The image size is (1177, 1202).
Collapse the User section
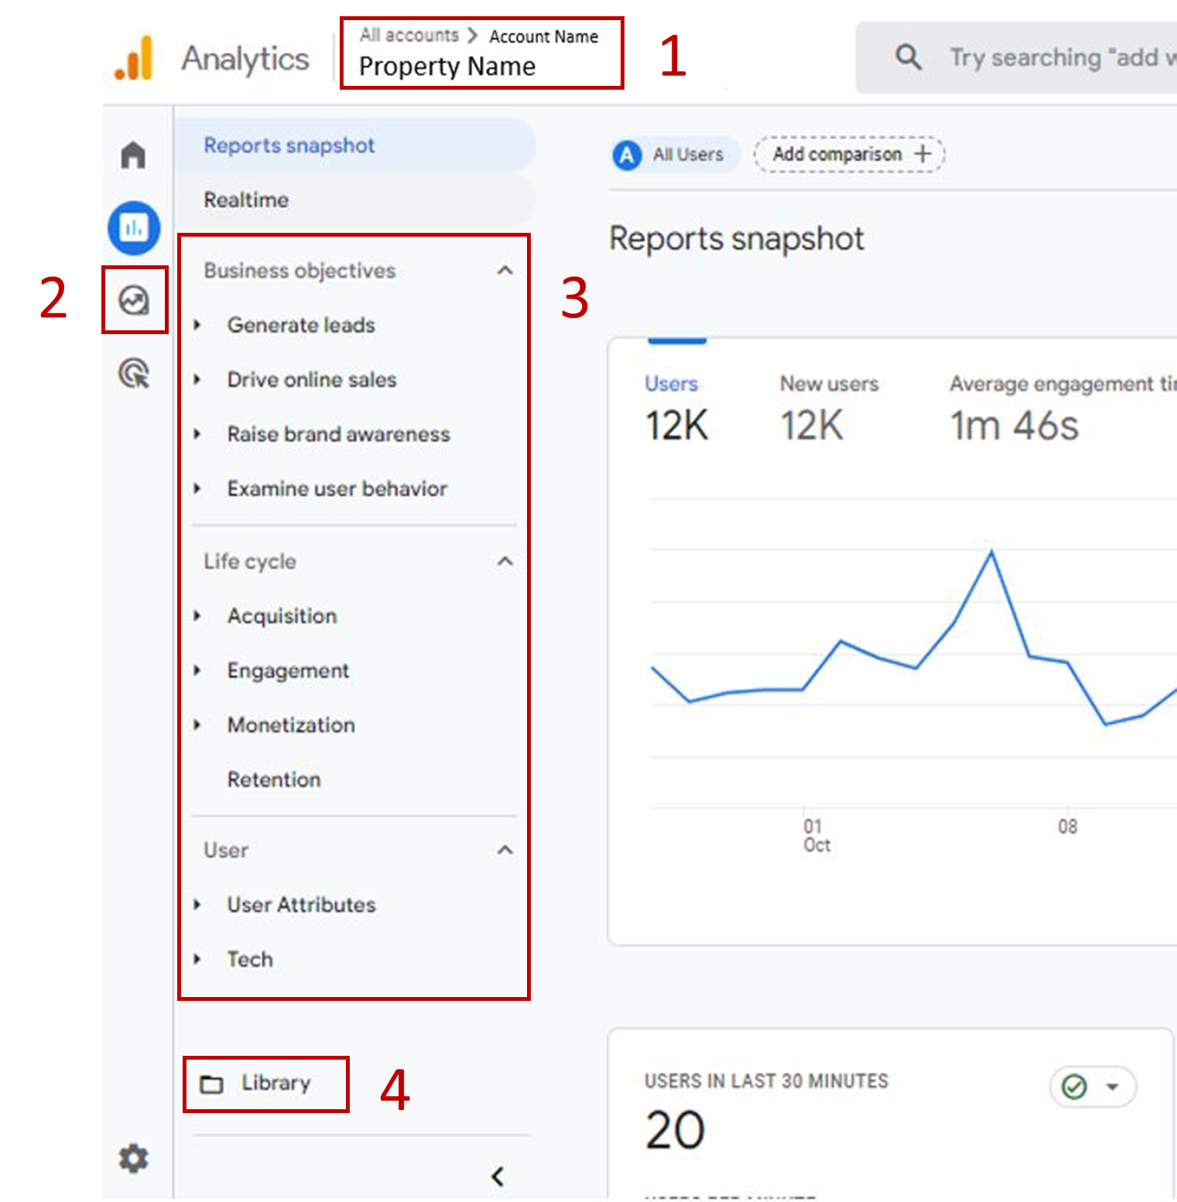(505, 850)
